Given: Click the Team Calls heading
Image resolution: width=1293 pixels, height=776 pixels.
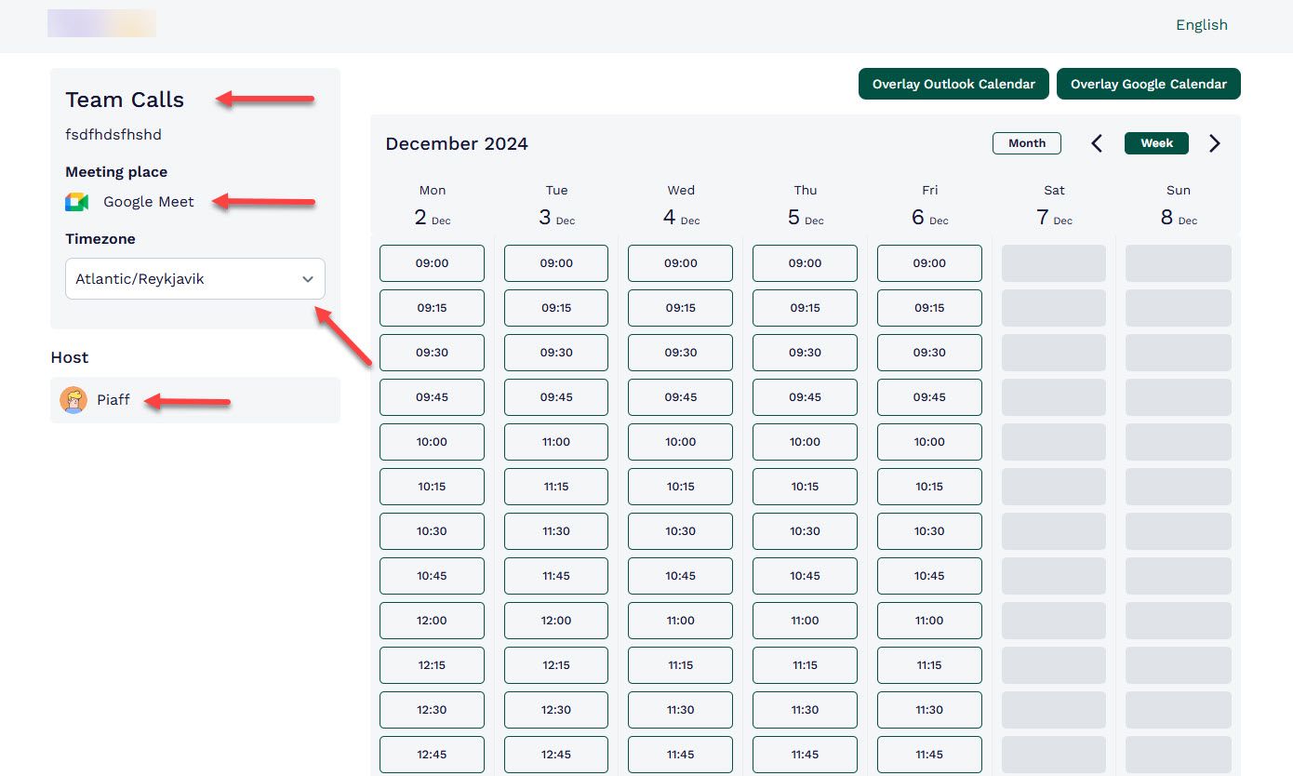Looking at the screenshot, I should (x=125, y=100).
